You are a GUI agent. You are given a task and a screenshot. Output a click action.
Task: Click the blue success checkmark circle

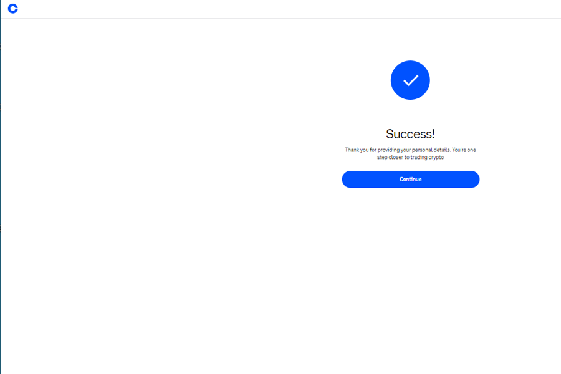click(x=410, y=80)
